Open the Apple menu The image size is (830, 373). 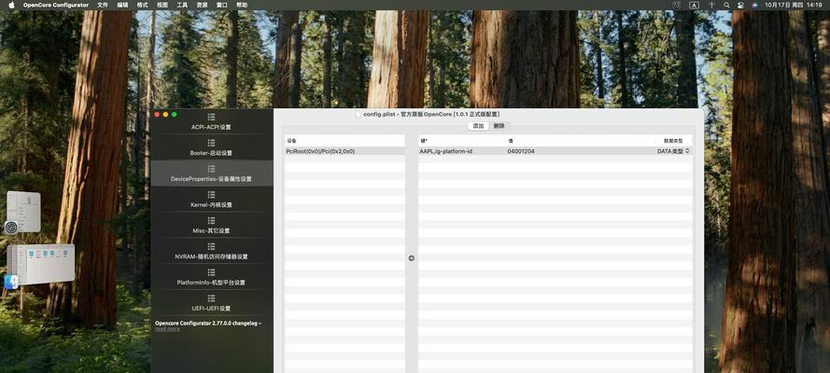(11, 5)
